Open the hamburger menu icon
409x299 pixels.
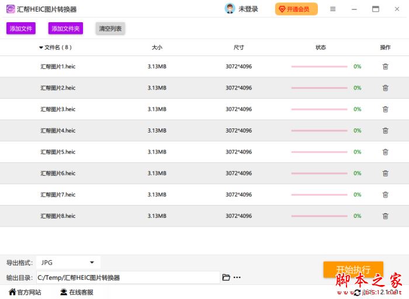click(x=332, y=9)
